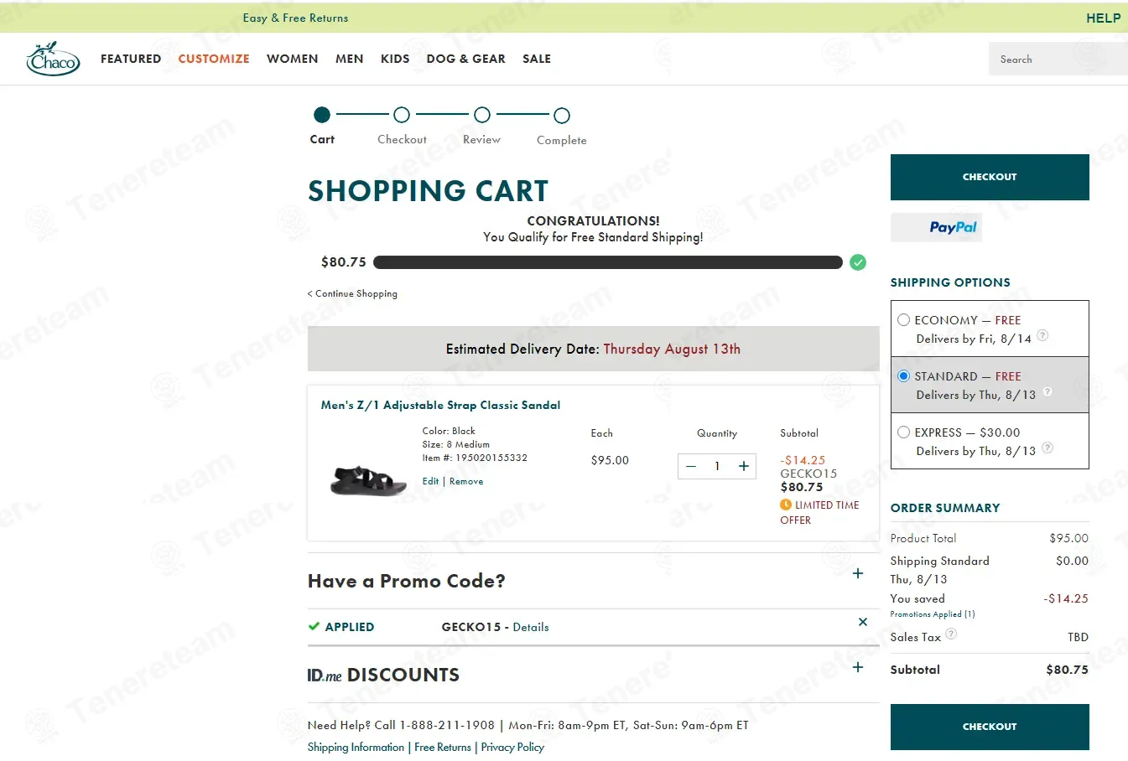Expand the Have a Promo Code section
This screenshot has width=1128, height=761.
(857, 573)
